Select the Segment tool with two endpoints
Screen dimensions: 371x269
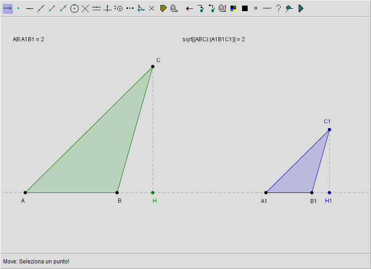point(52,8)
